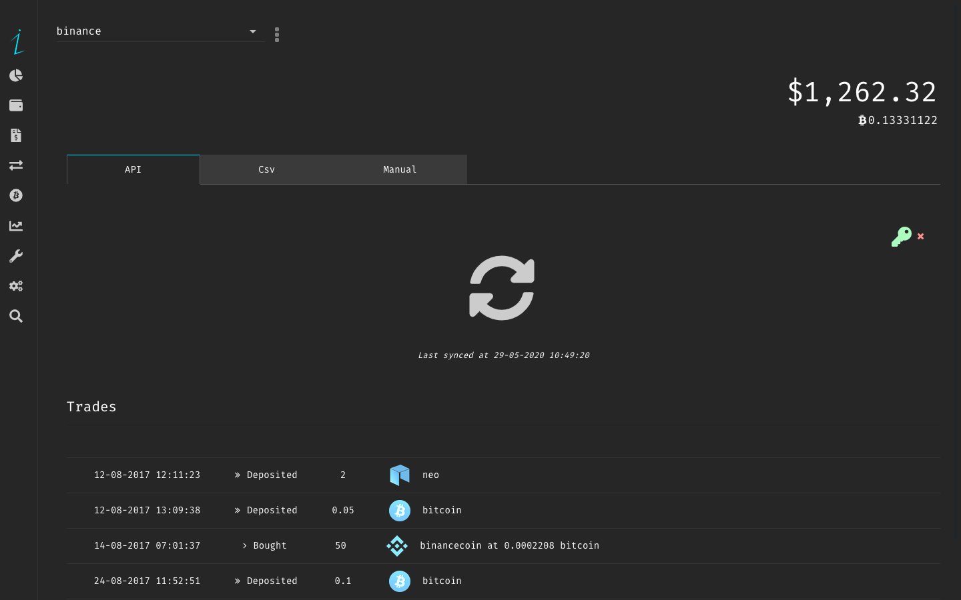Click the neo coin name
Image resolution: width=961 pixels, height=600 pixels.
point(430,475)
